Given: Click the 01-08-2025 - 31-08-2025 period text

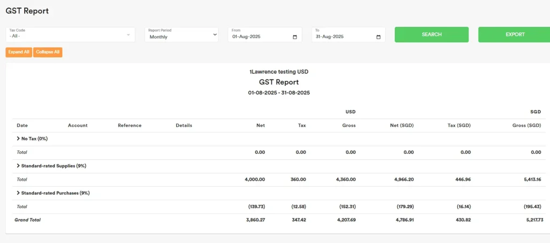Looking at the screenshot, I should coord(279,93).
